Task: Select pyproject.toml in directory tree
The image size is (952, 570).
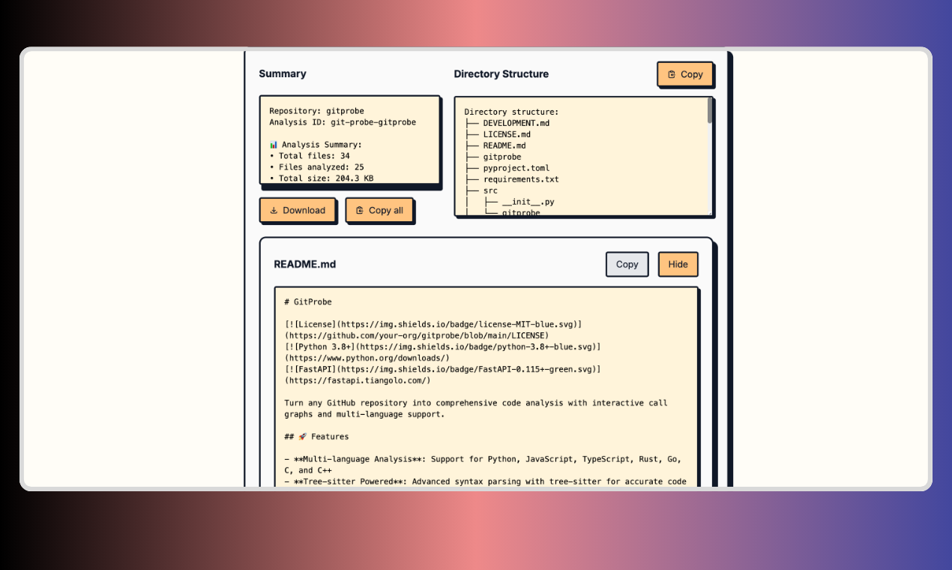Action: [x=516, y=168]
